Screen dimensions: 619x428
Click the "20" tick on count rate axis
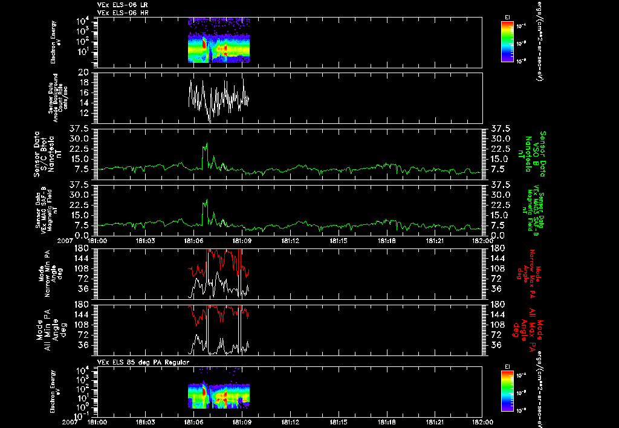[83, 73]
